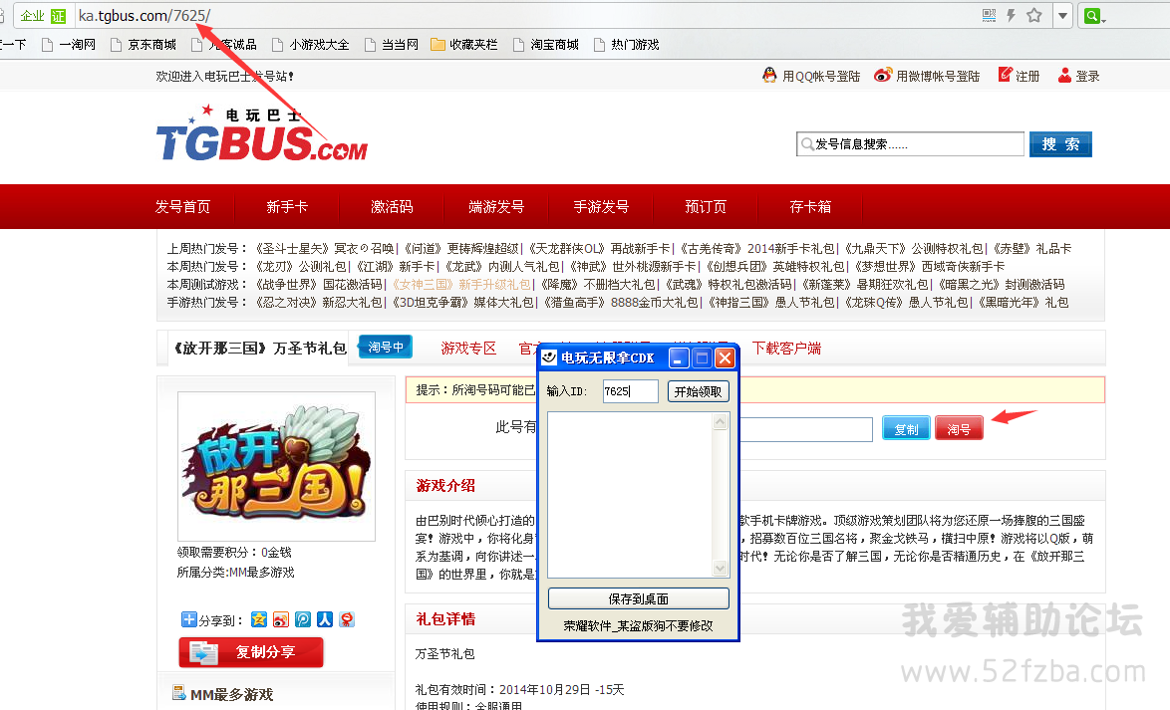1170x710 pixels.
Task: Share to Sina Weibo in share row
Action: coord(281,619)
